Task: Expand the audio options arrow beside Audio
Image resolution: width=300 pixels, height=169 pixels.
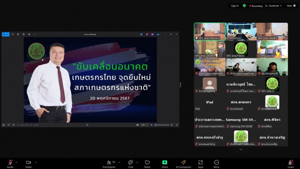Action: [16, 162]
